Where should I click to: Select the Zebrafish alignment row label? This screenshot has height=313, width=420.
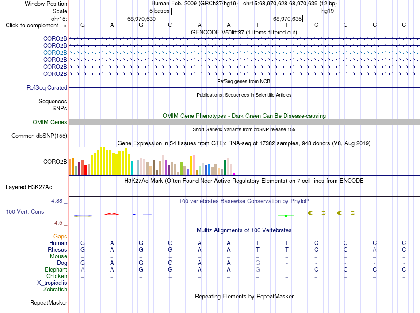(x=55, y=290)
